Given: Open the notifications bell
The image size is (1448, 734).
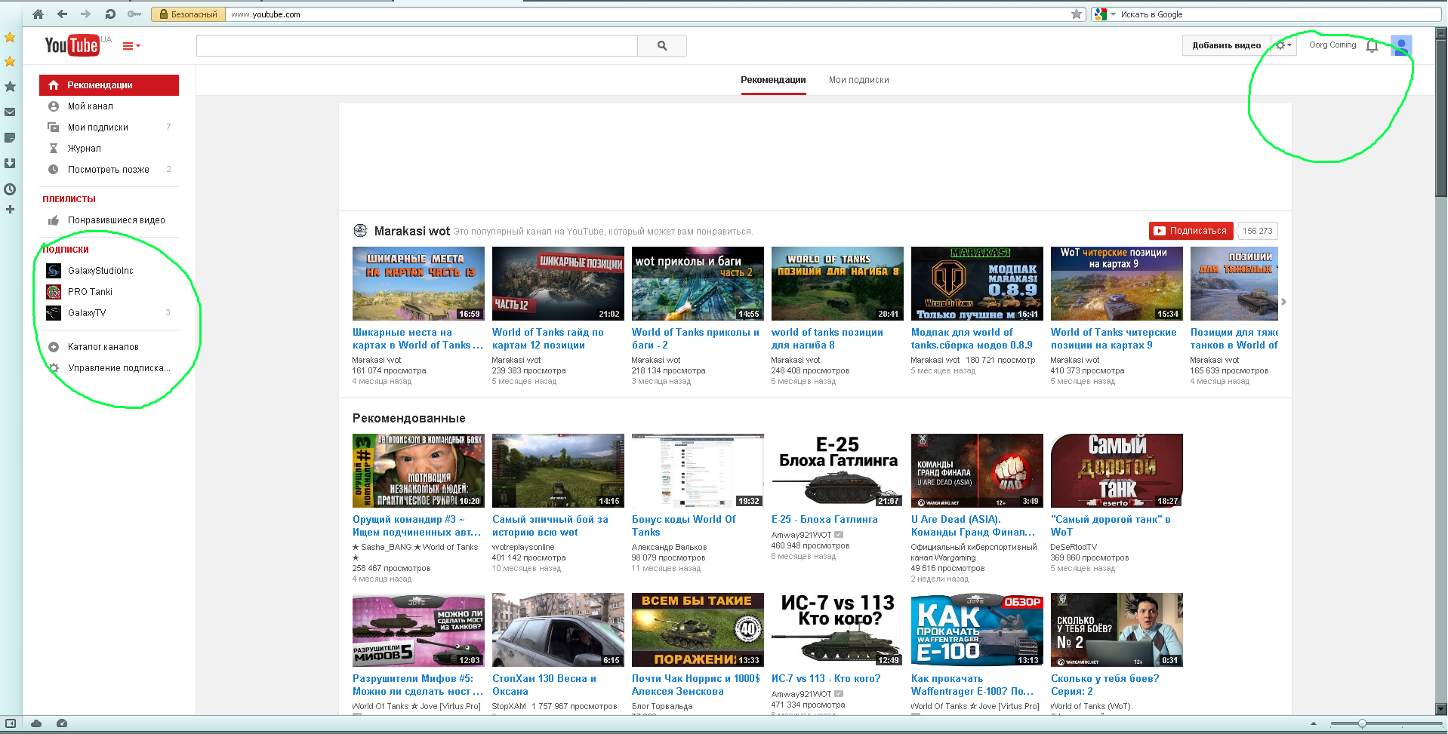Looking at the screenshot, I should [x=1372, y=45].
